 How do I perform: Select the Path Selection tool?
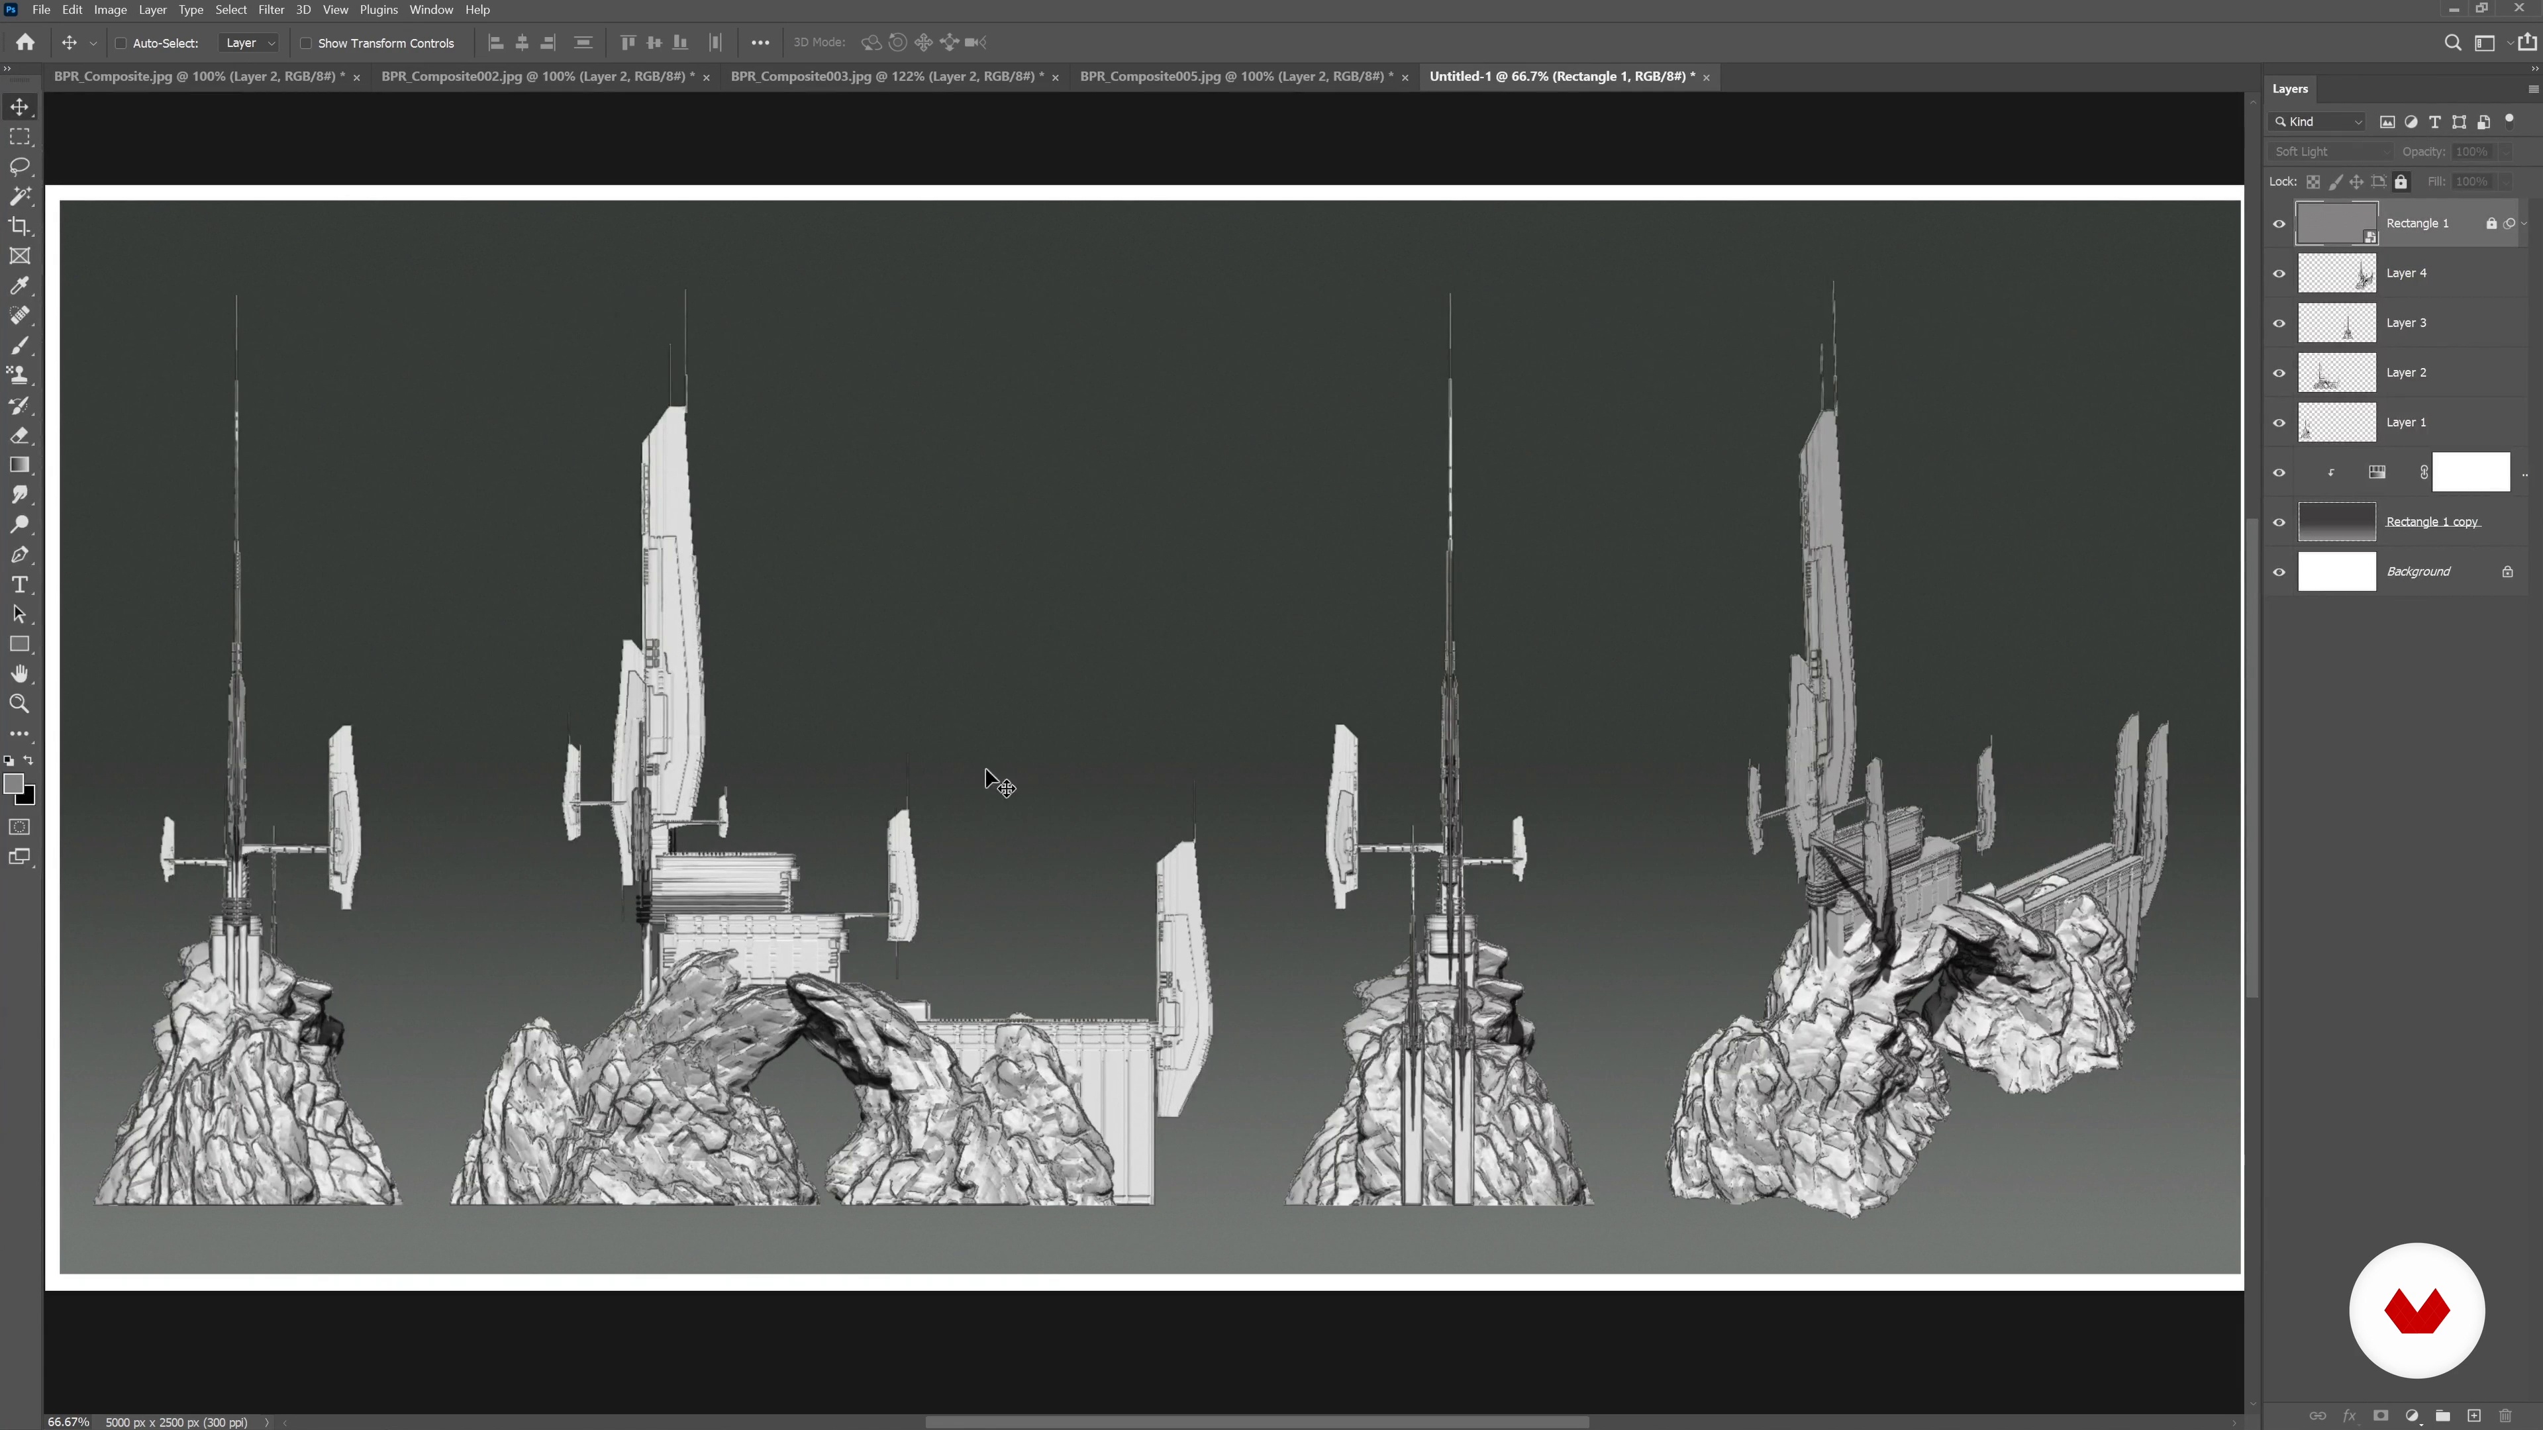pyautogui.click(x=20, y=614)
